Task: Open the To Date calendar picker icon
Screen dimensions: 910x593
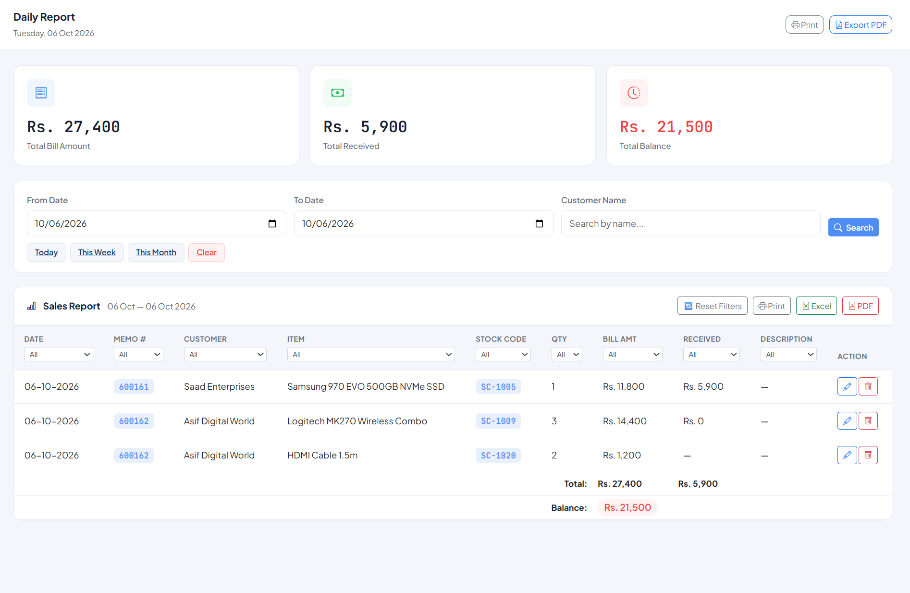Action: pyautogui.click(x=539, y=223)
